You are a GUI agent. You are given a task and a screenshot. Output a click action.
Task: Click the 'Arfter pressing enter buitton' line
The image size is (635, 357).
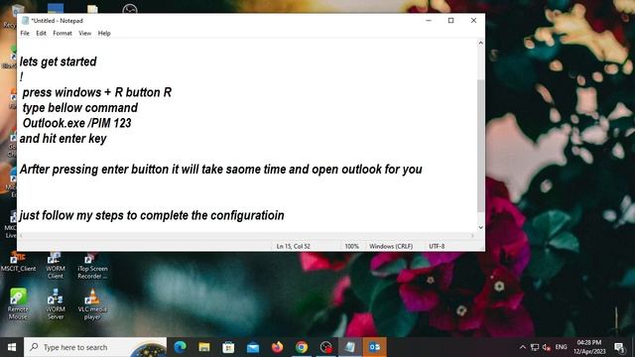[220, 170]
